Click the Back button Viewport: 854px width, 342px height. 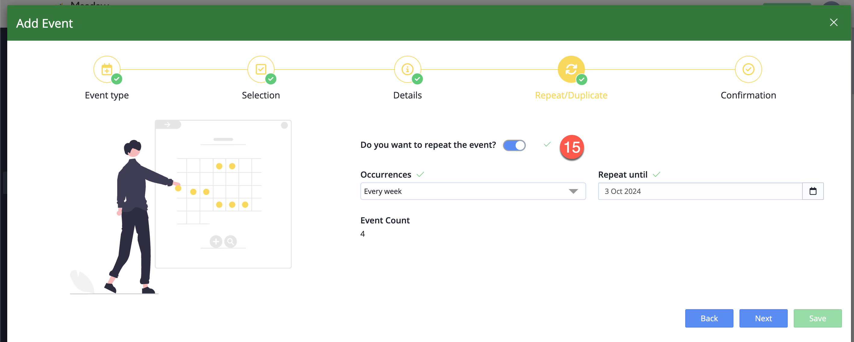point(709,318)
